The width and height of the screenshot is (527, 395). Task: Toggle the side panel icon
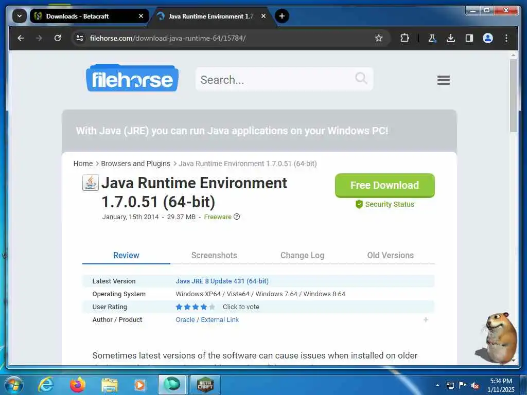(469, 38)
